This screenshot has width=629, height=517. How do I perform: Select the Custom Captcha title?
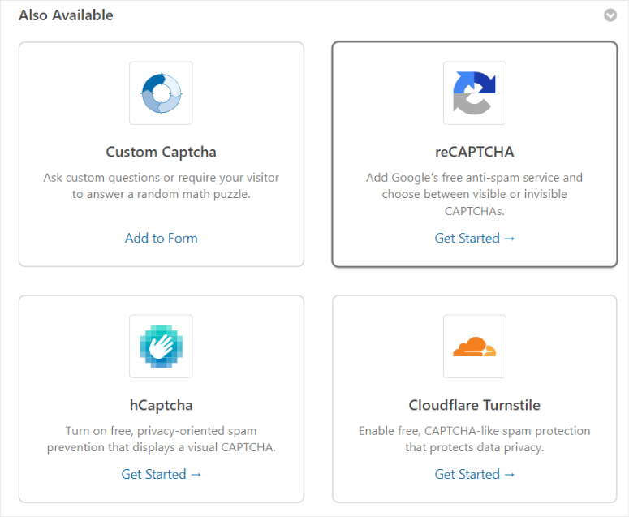coord(161,152)
